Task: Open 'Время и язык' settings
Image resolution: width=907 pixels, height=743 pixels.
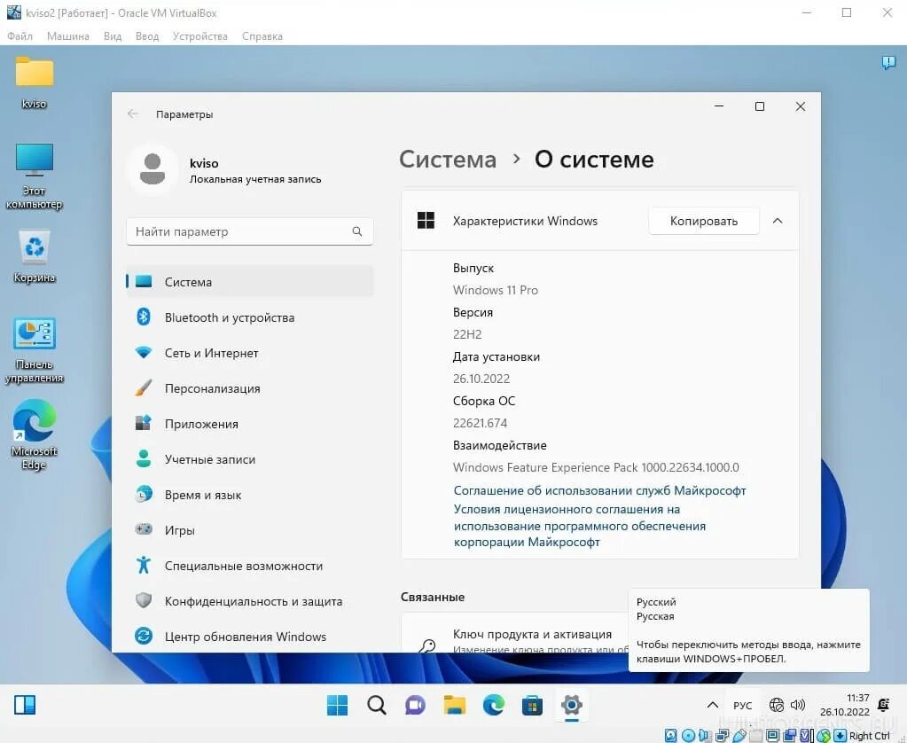Action: pyautogui.click(x=250, y=495)
